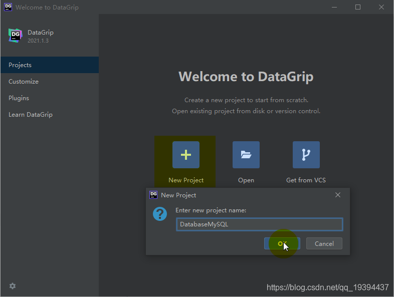The height and width of the screenshot is (297, 394).
Task: Click the project name input field
Action: [259, 224]
